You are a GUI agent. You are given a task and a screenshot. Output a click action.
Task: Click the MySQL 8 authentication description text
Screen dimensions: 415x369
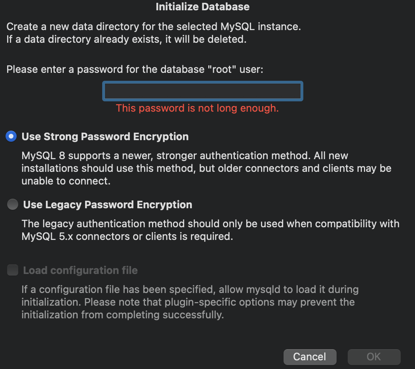(x=206, y=168)
